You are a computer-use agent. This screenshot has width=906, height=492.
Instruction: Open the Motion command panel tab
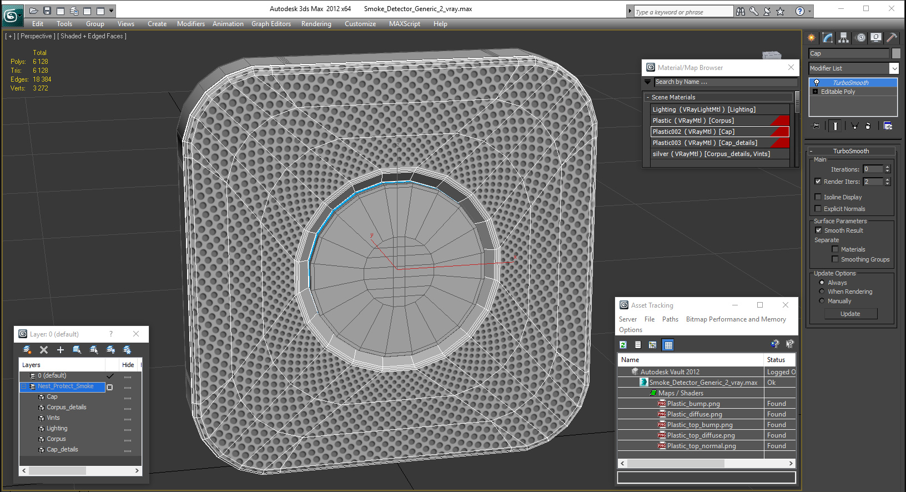(860, 38)
